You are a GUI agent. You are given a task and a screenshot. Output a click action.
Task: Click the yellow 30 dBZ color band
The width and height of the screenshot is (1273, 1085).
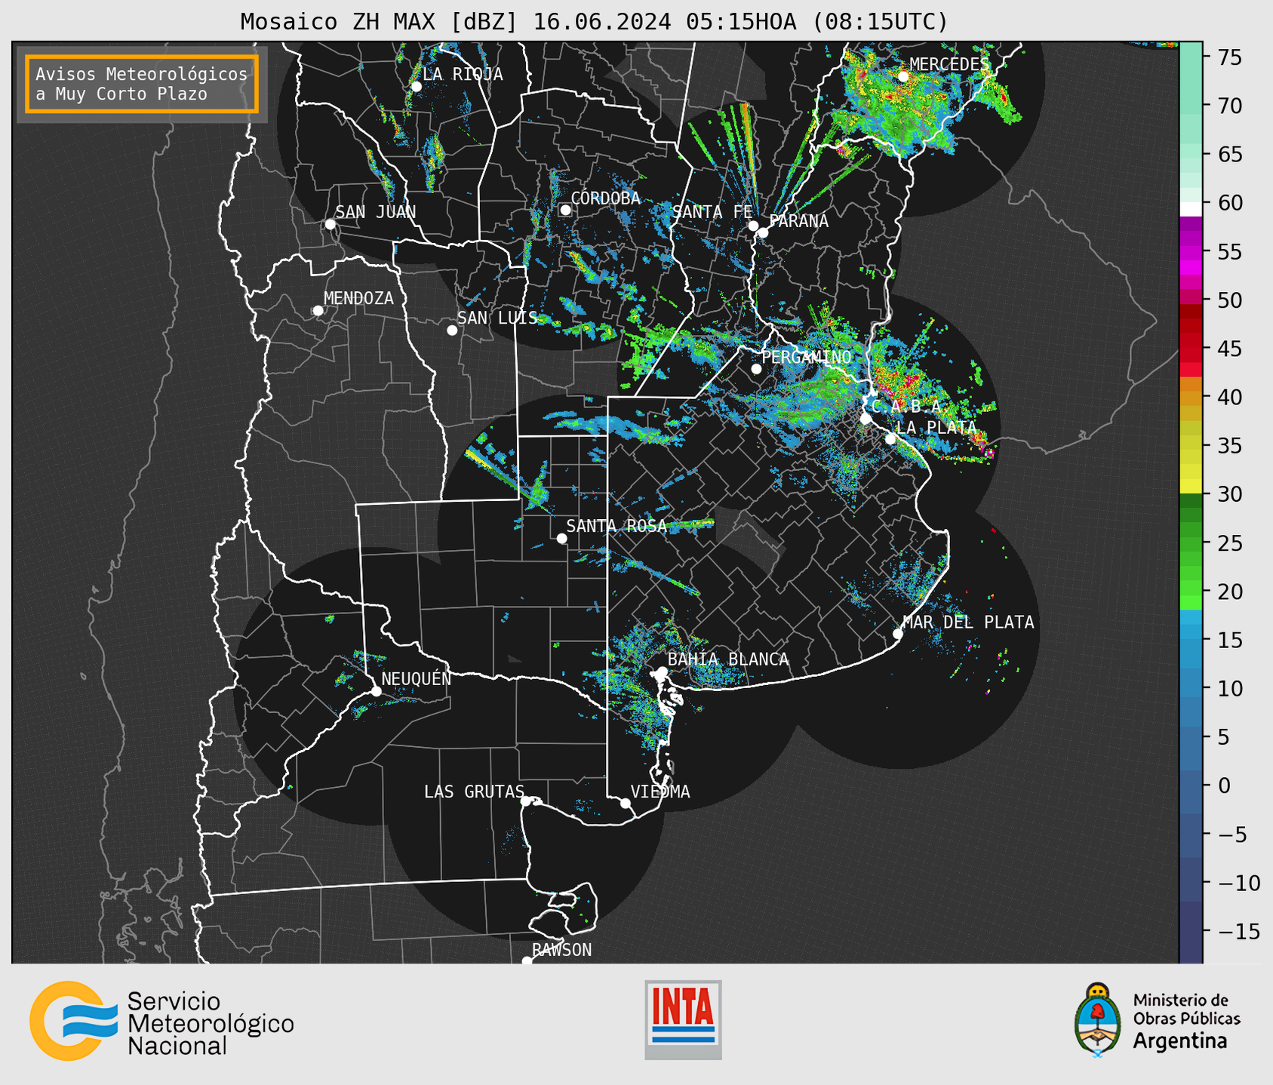pos(1191,486)
